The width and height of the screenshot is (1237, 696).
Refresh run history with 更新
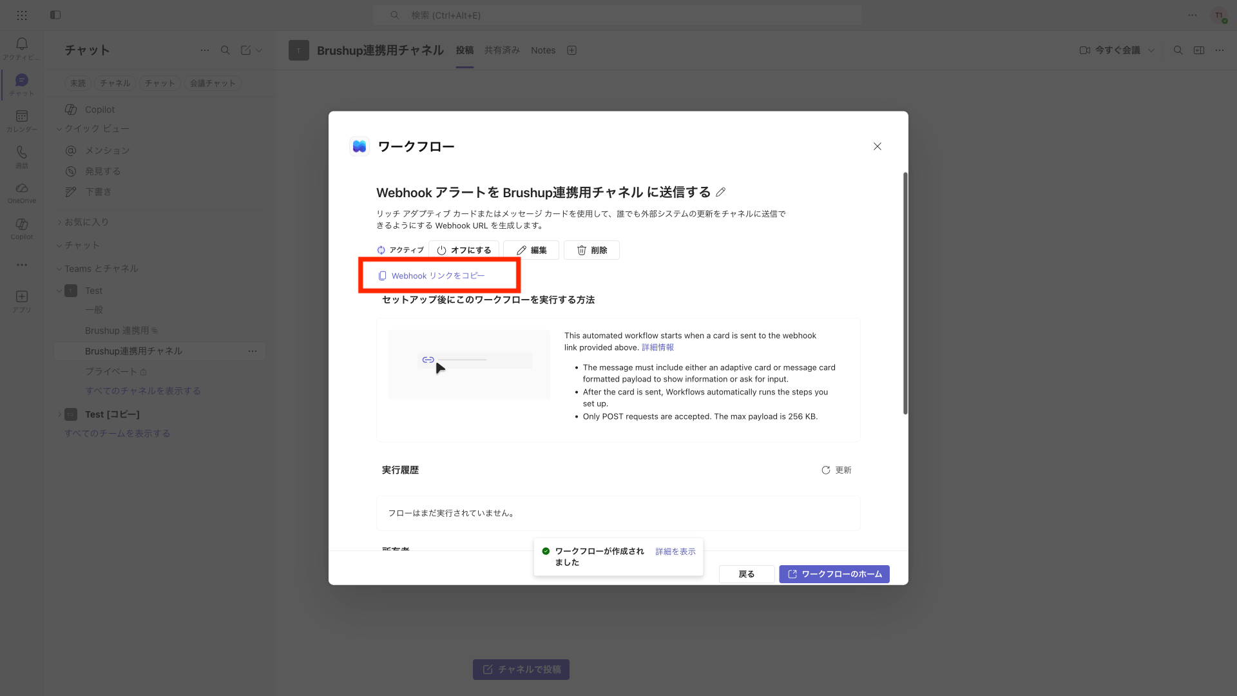pos(836,470)
